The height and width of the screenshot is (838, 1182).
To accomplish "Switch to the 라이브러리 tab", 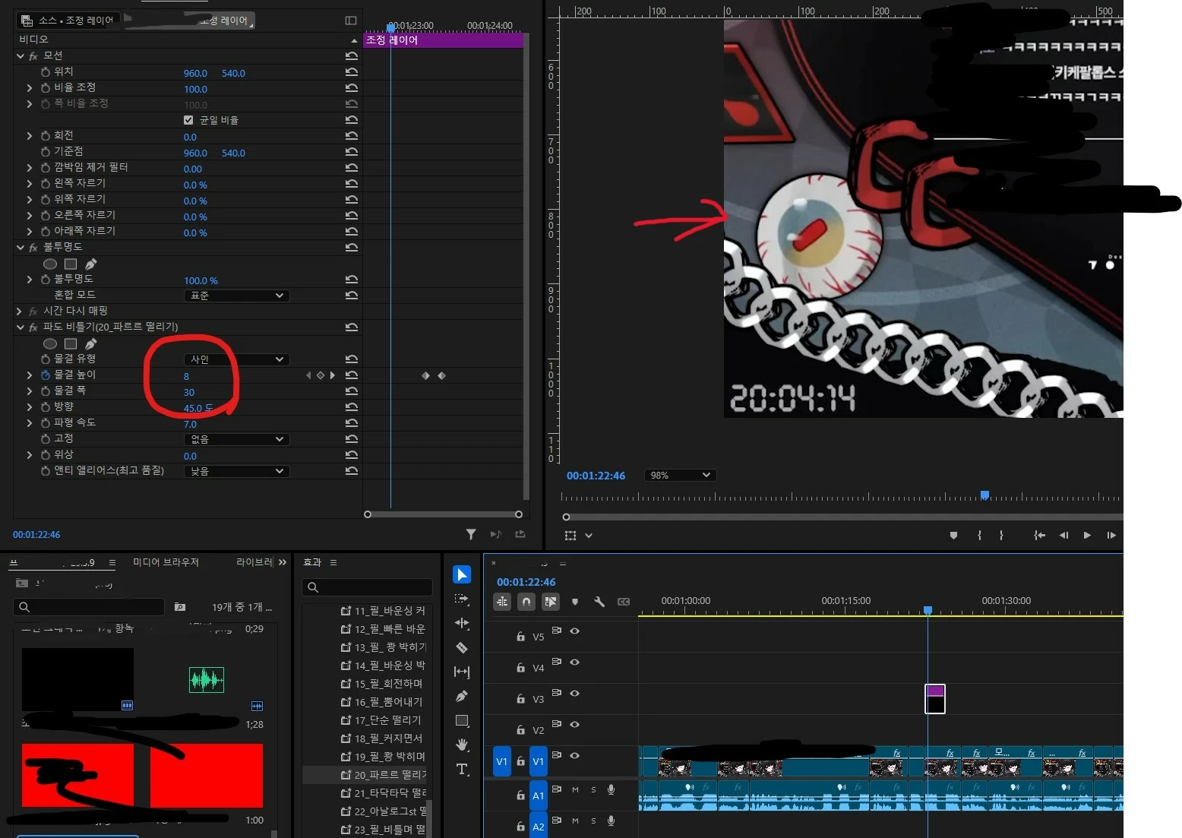I will [254, 562].
